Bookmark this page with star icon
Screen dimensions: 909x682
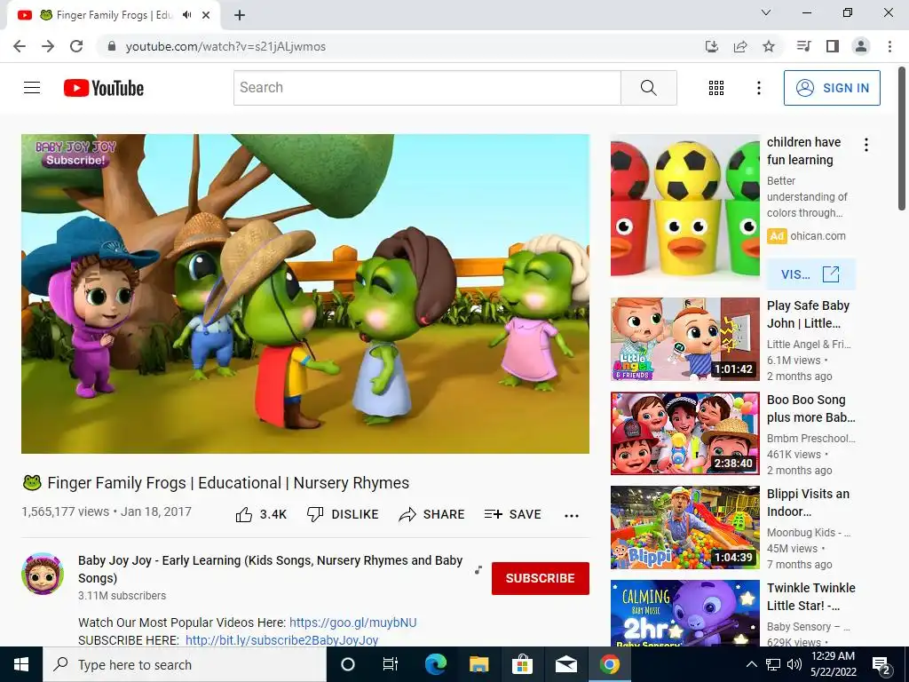tap(769, 46)
